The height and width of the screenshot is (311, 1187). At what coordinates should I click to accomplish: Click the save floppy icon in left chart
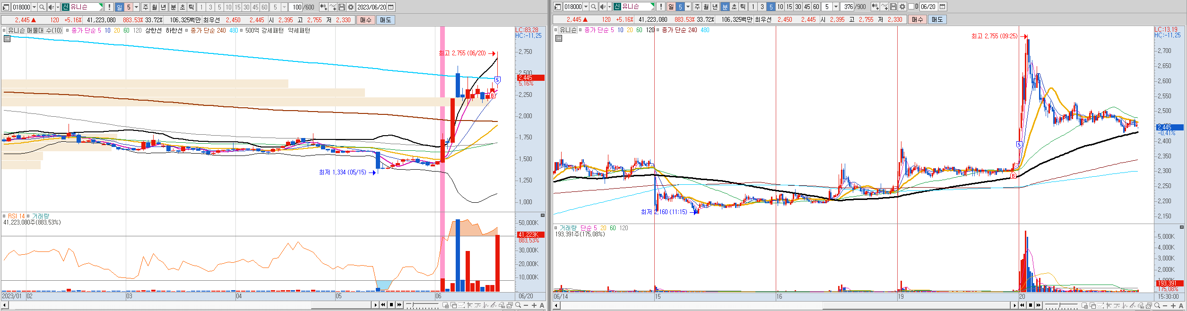(x=342, y=7)
